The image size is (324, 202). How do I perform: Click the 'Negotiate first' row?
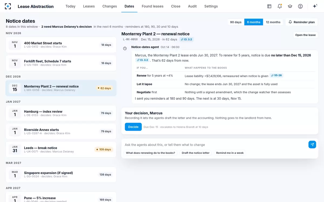pos(225,92)
